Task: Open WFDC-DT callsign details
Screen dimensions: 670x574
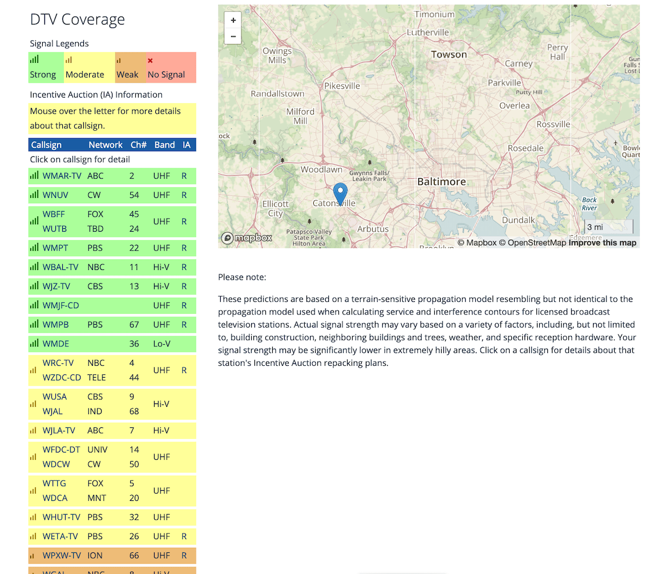Action: click(x=62, y=450)
